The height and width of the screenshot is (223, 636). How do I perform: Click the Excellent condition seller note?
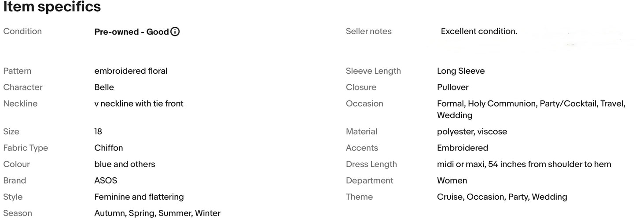pyautogui.click(x=478, y=32)
